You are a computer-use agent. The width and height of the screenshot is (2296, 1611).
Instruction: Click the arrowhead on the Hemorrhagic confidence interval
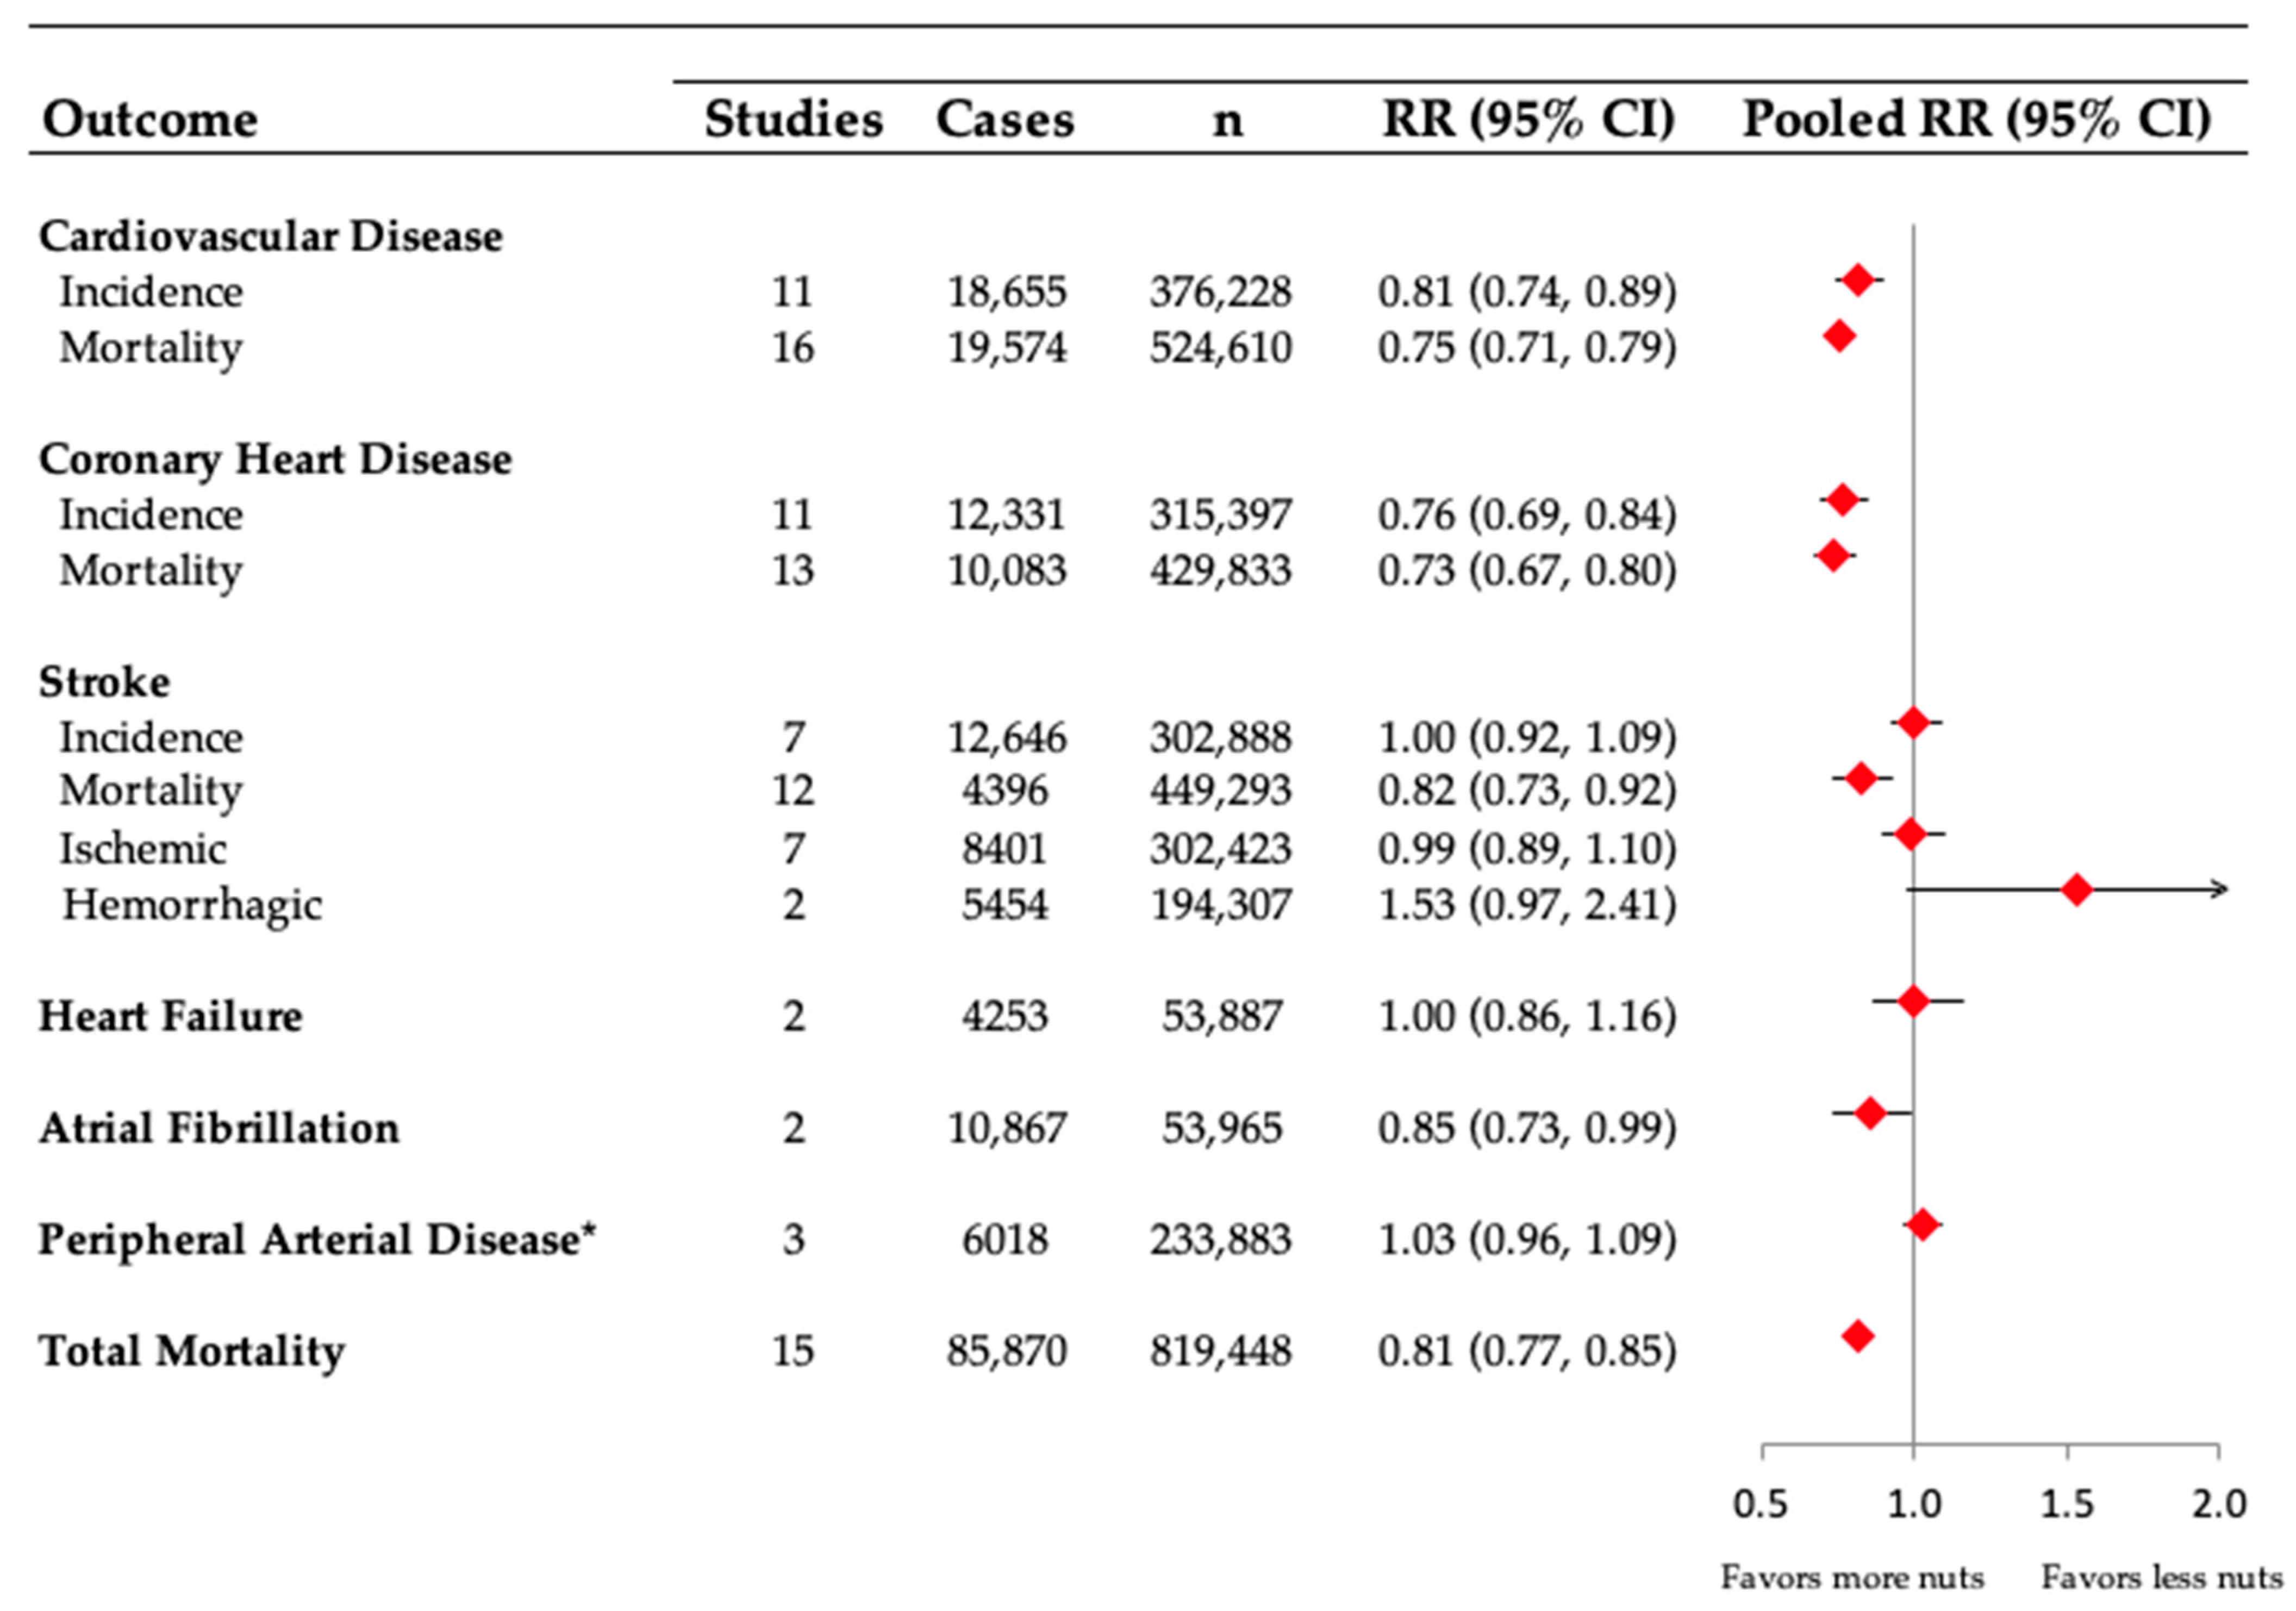point(2220,889)
